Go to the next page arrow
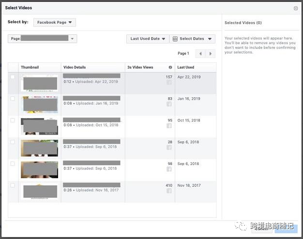 click(x=211, y=54)
